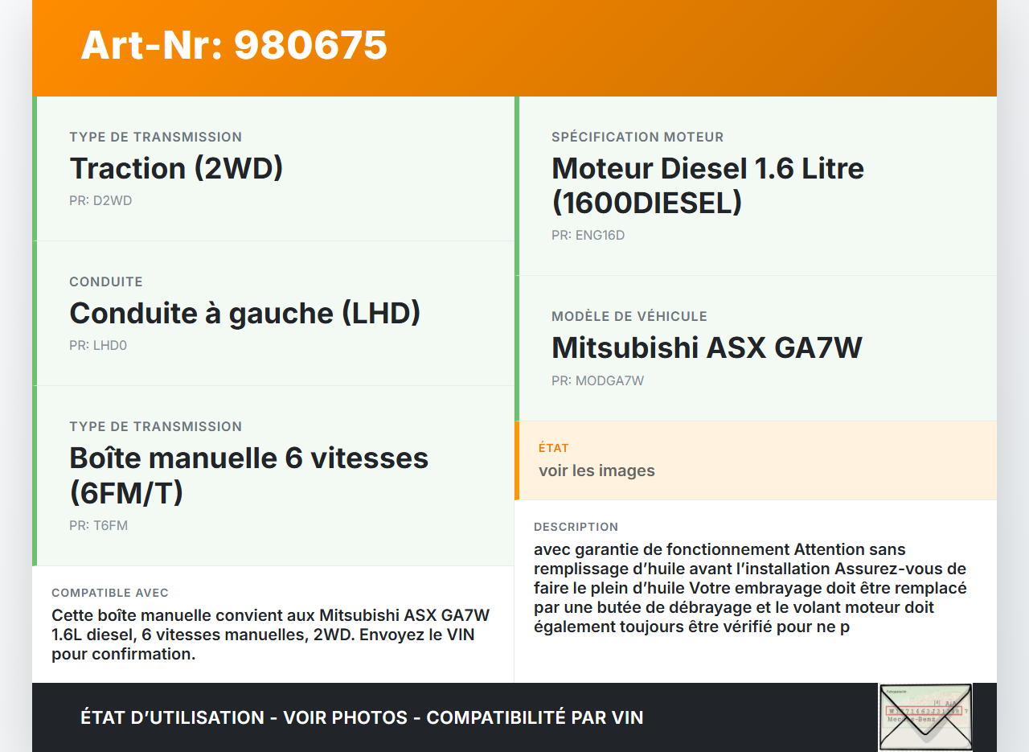Click the DESCRIPTION label
Screen dimensions: 1029x752
pos(576,527)
